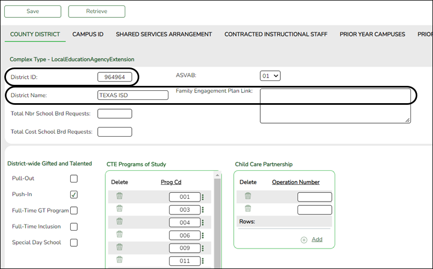Viewport: 433px width, 269px height.
Task: Open Shared Services Arrangement tab
Action: [x=164, y=34]
